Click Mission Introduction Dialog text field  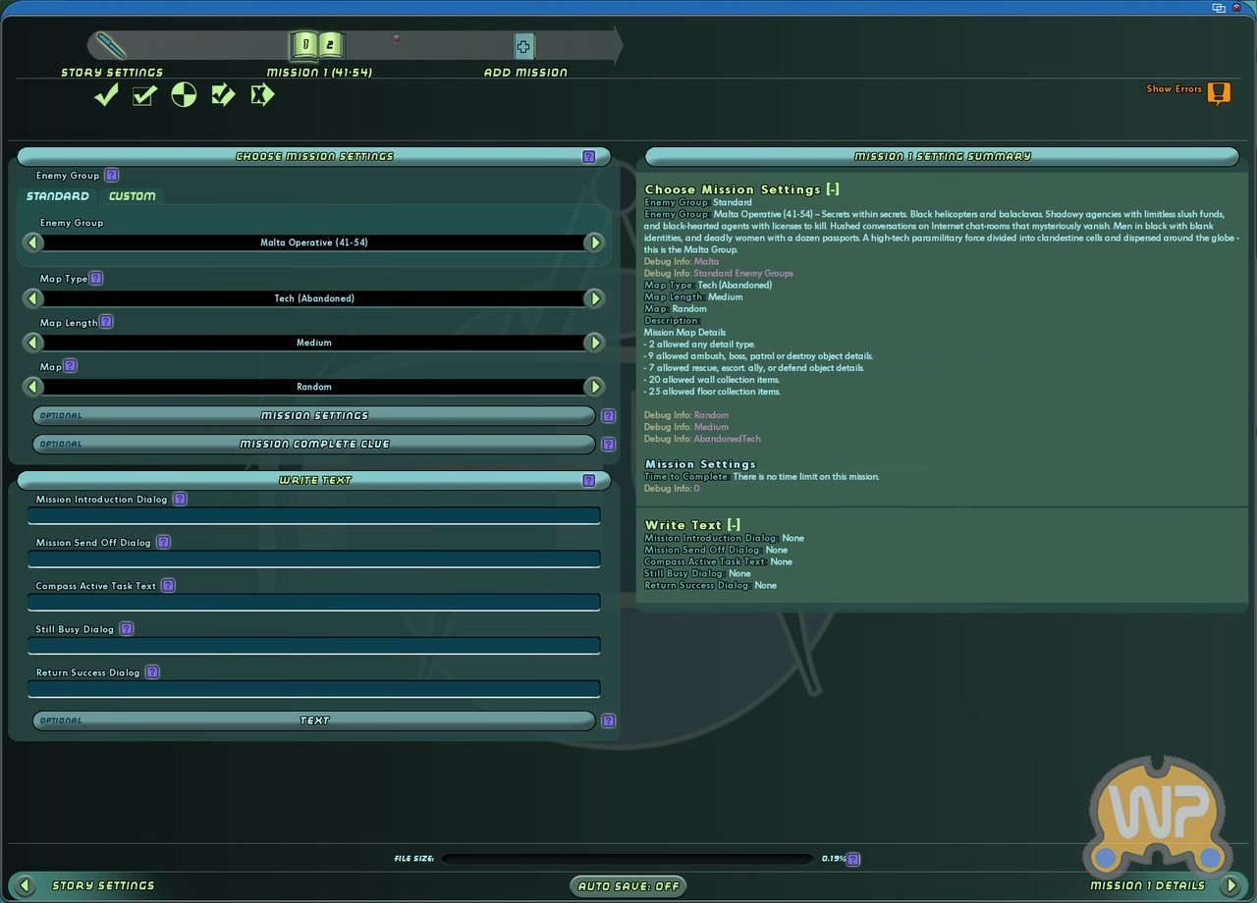[314, 515]
